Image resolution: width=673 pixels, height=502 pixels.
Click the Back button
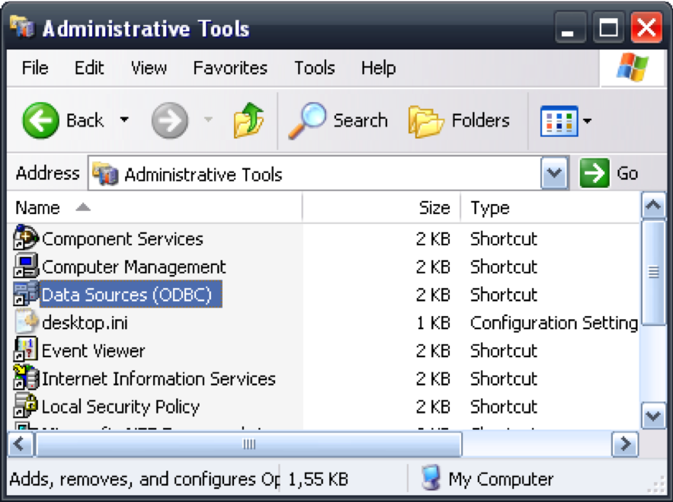(64, 120)
